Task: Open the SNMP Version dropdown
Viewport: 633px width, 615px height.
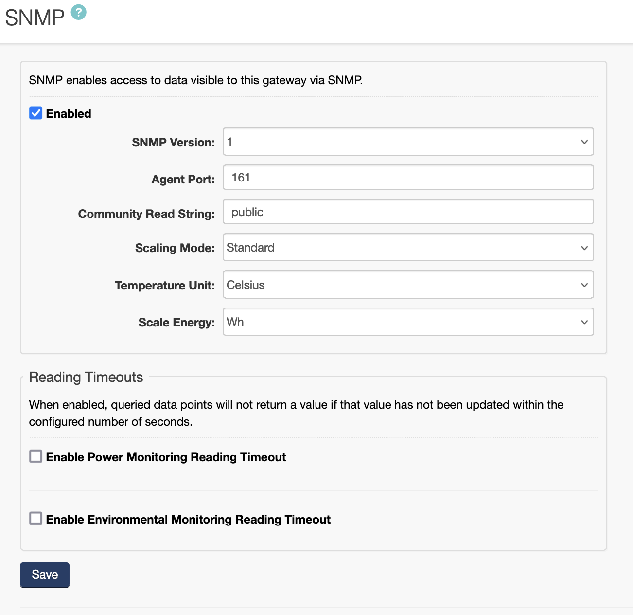Action: [408, 142]
